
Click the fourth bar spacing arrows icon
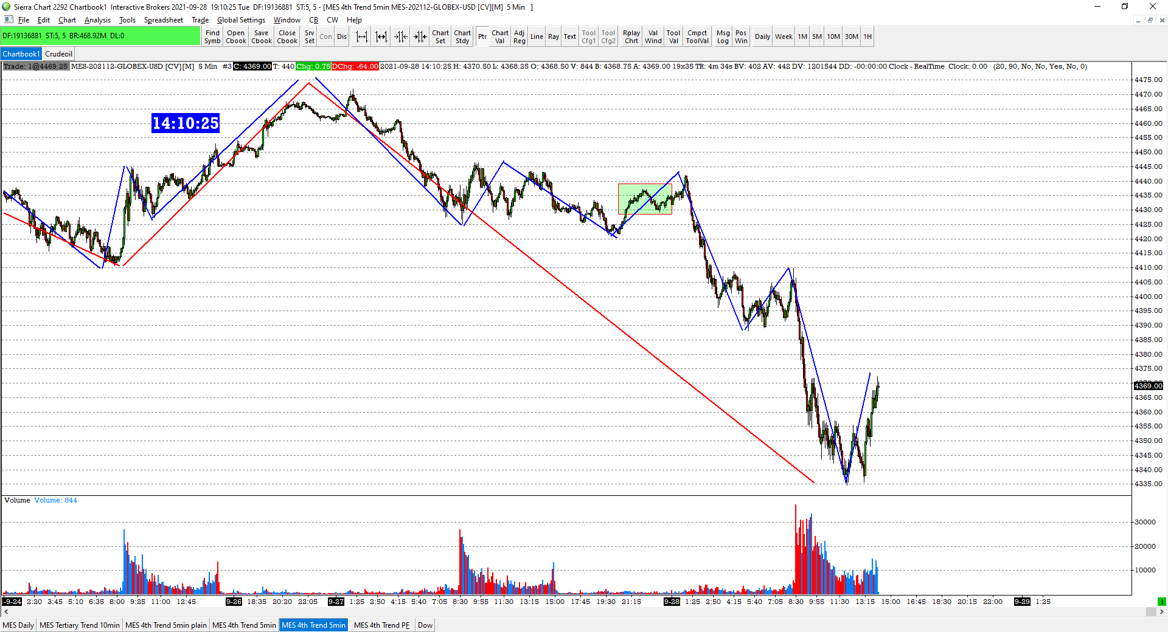click(420, 37)
